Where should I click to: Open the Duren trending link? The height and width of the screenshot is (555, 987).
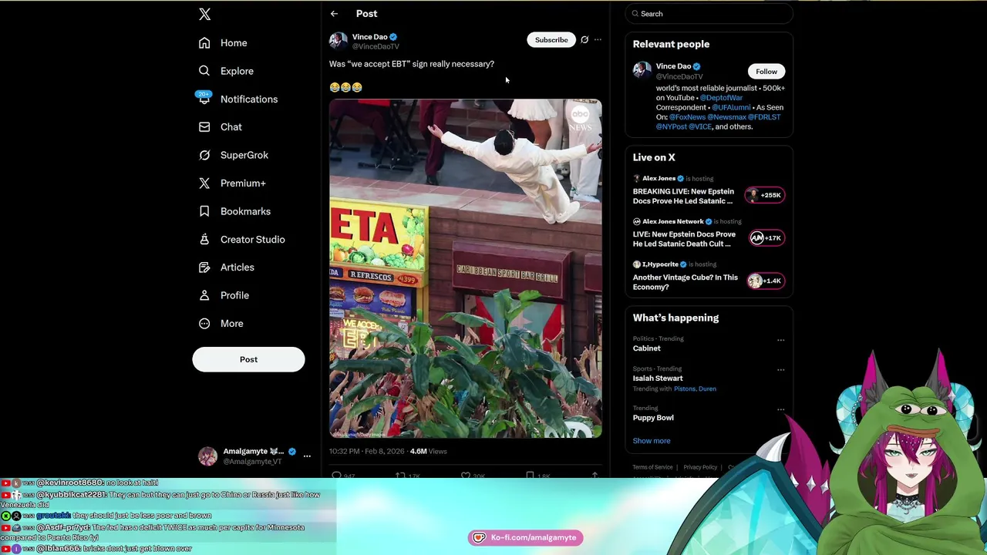coord(706,389)
